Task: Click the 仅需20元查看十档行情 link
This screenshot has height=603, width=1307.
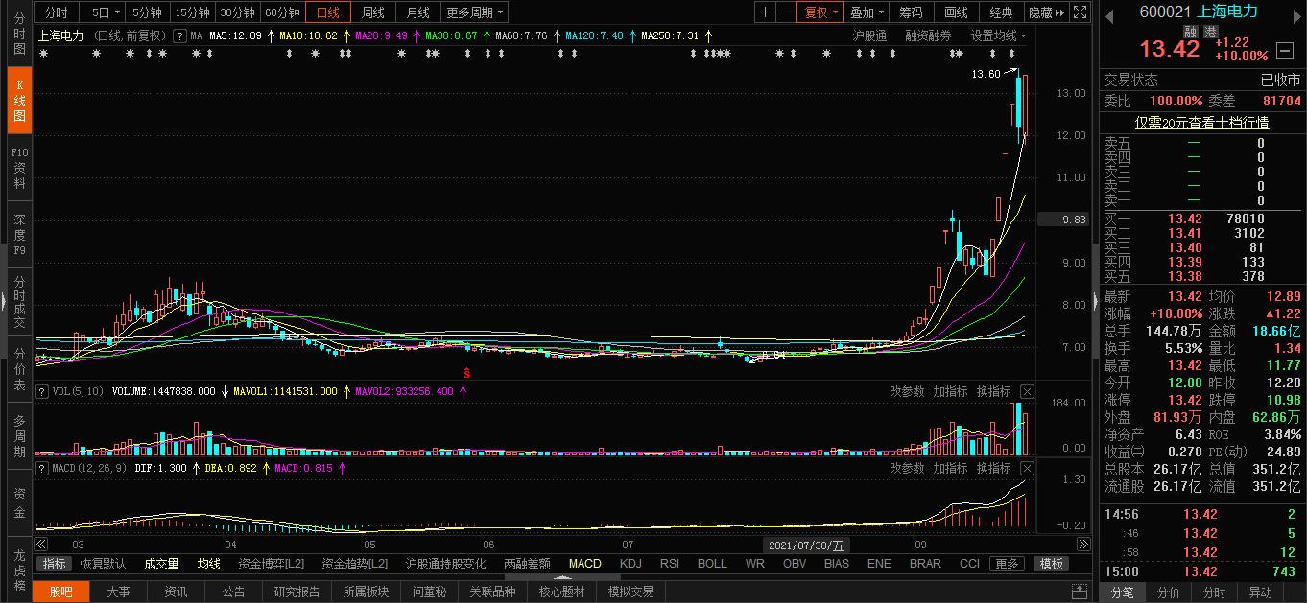Action: coord(1201,123)
